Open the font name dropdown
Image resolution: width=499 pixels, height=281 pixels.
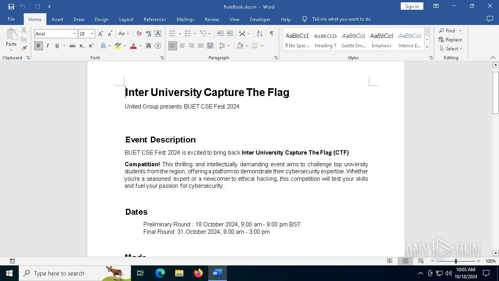74,34
